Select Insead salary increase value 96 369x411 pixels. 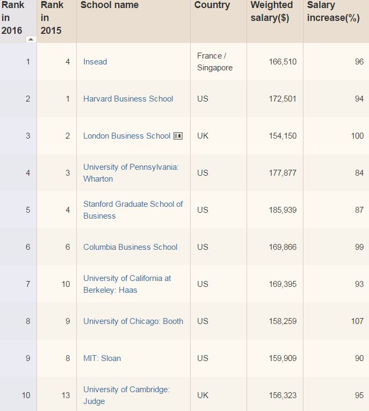pyautogui.click(x=359, y=62)
